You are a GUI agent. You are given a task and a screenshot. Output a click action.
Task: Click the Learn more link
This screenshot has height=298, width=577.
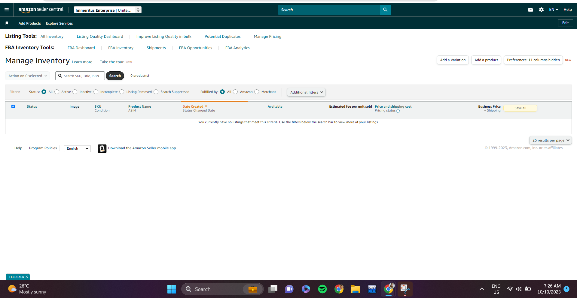pos(82,62)
